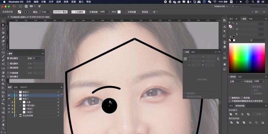
Task: Enable the 描边颜色 checkbox
Action: [x=8, y=64]
